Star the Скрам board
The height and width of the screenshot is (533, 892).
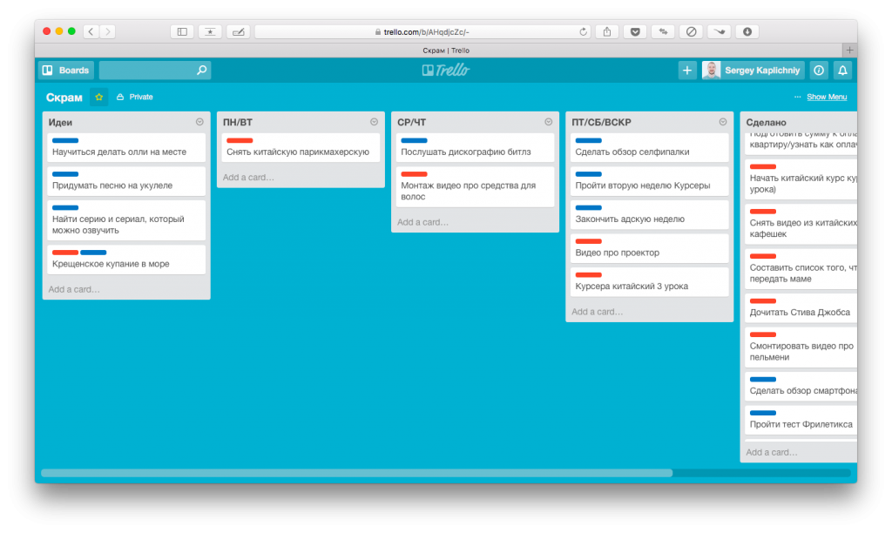click(x=98, y=97)
